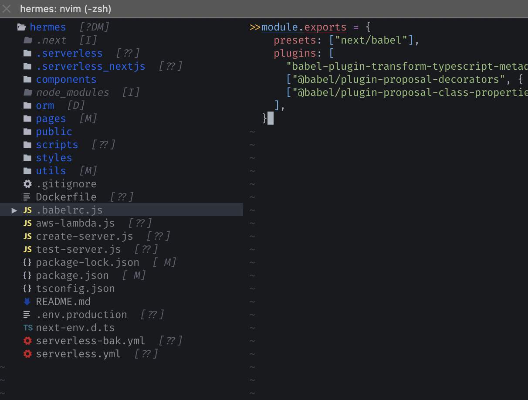
Task: Open the serverless.yml file name
Action: [78, 354]
